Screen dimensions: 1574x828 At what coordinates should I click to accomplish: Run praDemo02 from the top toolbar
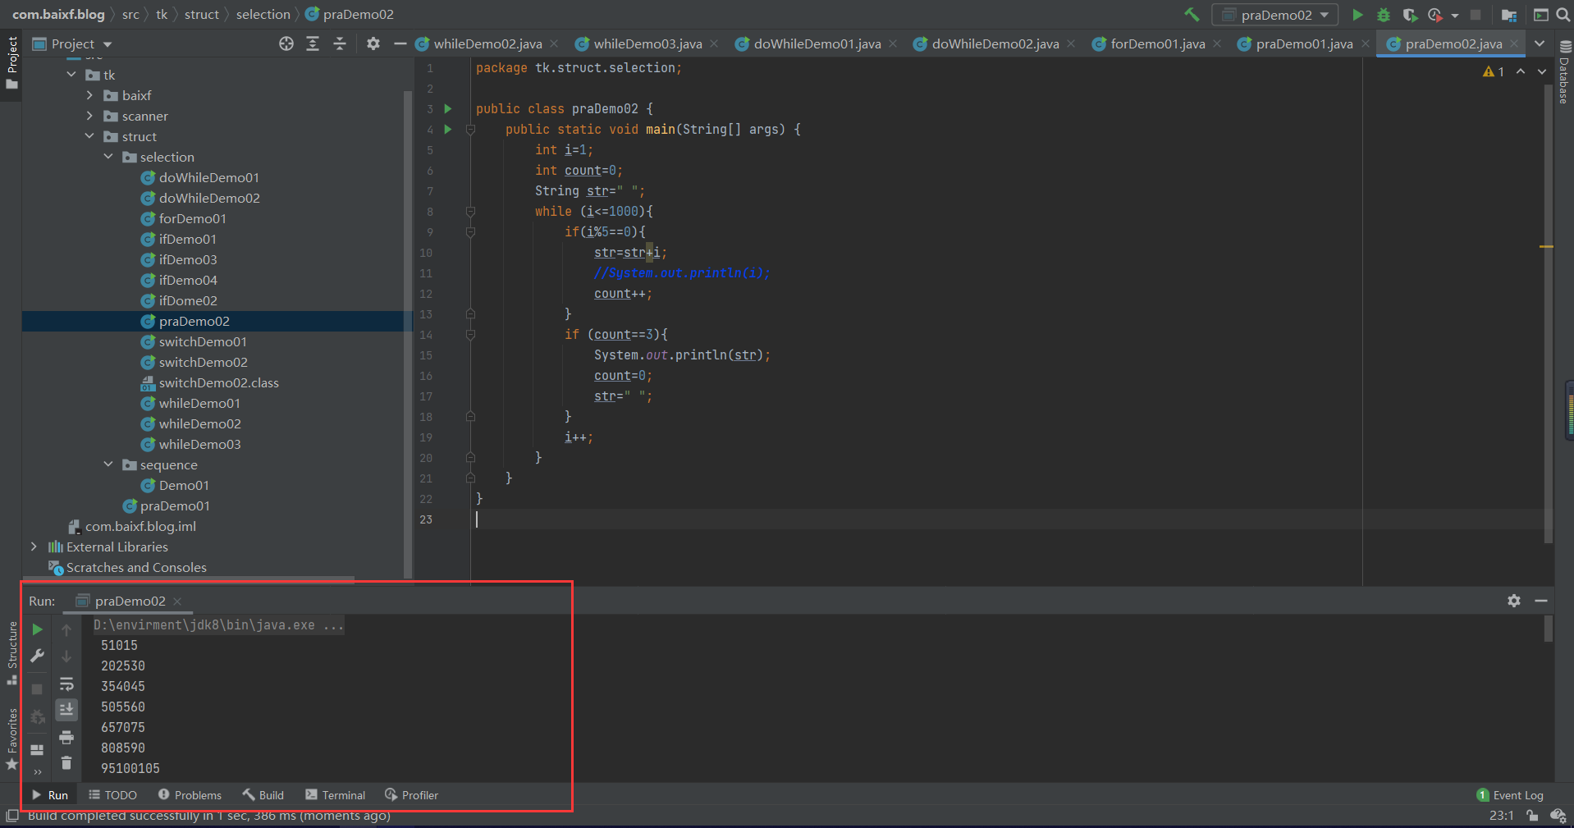click(x=1357, y=15)
